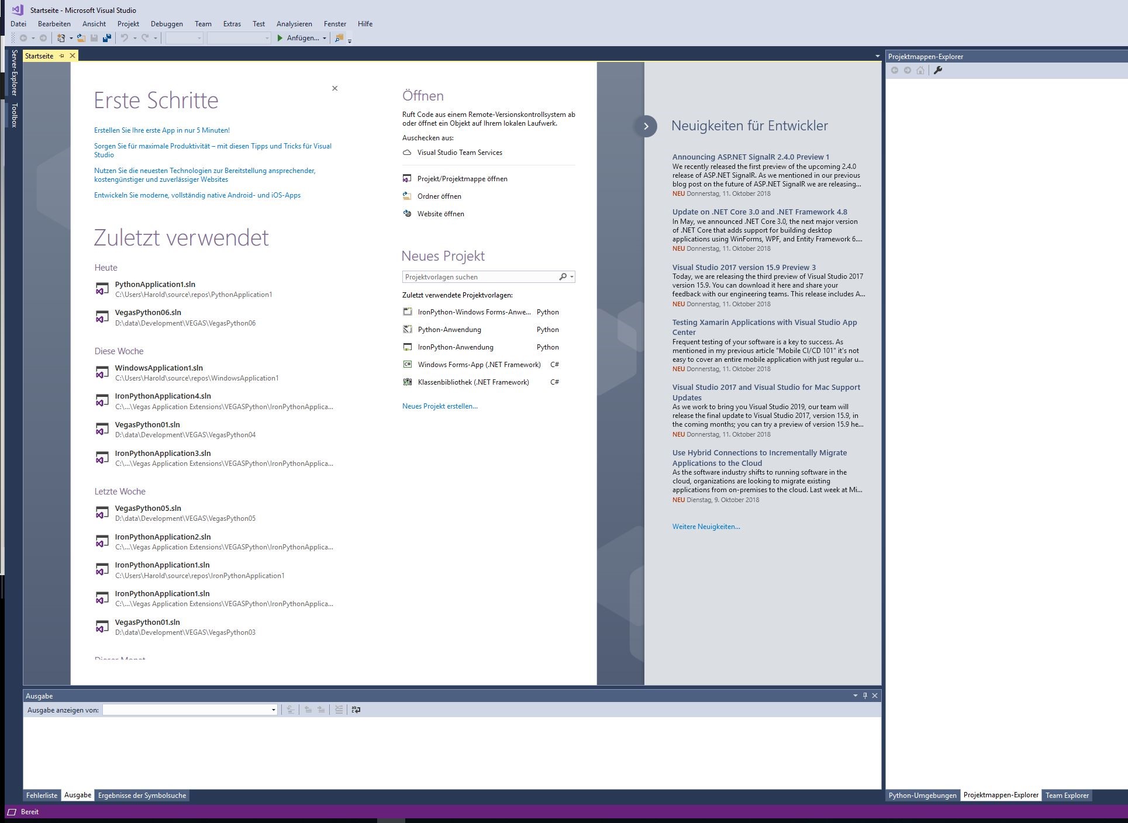Click the New Project toolbar icon
The height and width of the screenshot is (823, 1128).
coord(61,38)
